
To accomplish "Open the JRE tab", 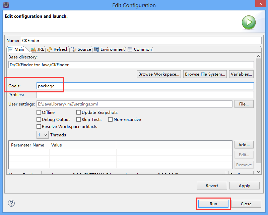I will click(38, 49).
